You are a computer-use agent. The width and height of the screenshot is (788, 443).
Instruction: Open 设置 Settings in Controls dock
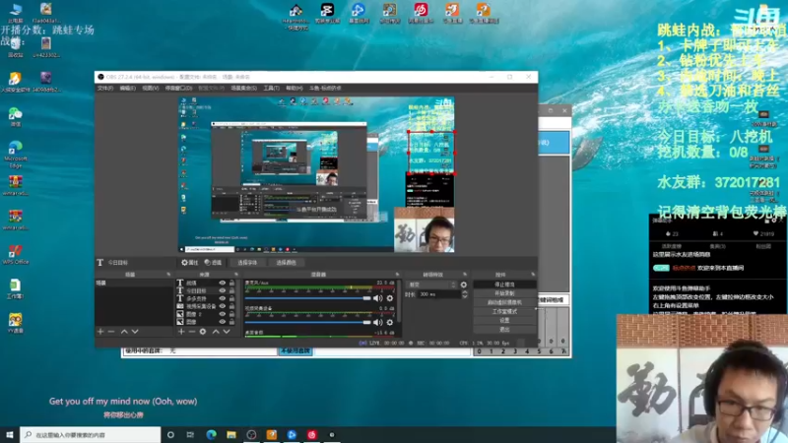[504, 321]
